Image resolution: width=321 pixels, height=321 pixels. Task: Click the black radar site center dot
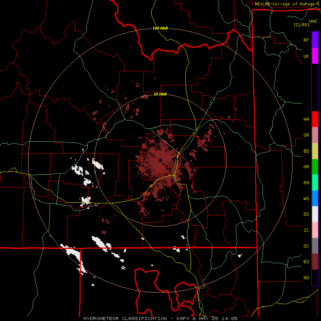pyautogui.click(x=160, y=160)
